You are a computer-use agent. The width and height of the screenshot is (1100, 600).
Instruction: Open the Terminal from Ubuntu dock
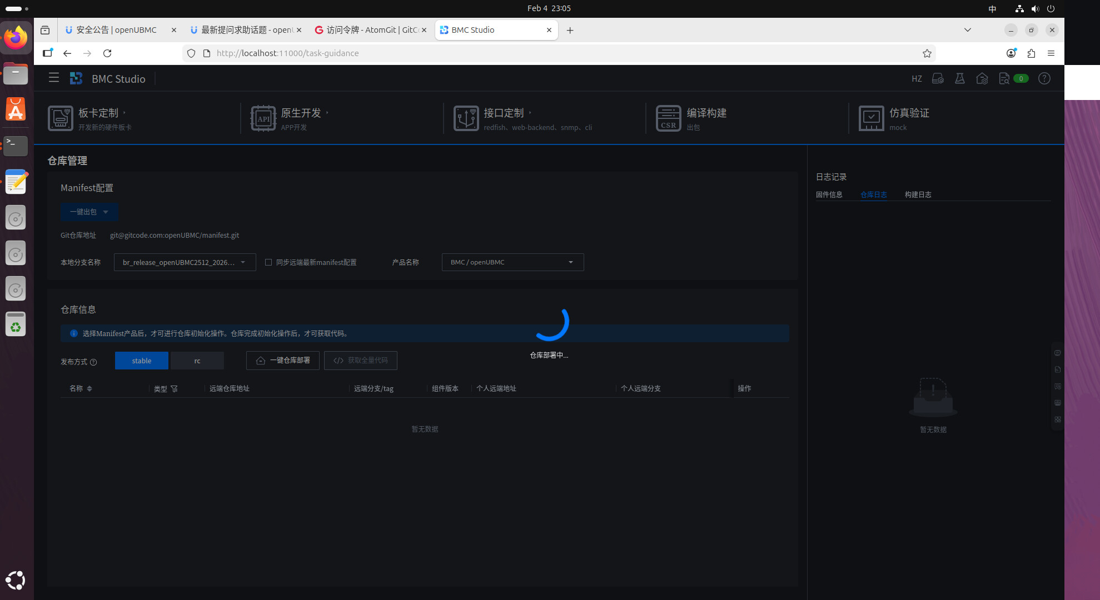click(16, 146)
